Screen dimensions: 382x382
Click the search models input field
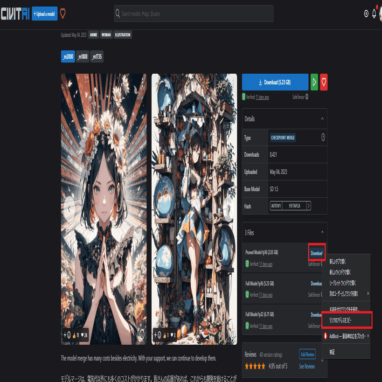pos(194,14)
